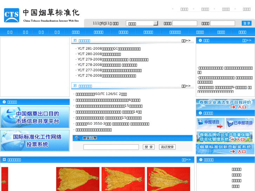Screen dimensions: 255x191
Task: Open the news item mentioning ISO 3550-3
Action: (x=112, y=124)
